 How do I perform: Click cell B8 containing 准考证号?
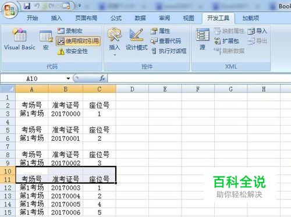[x=65, y=155]
